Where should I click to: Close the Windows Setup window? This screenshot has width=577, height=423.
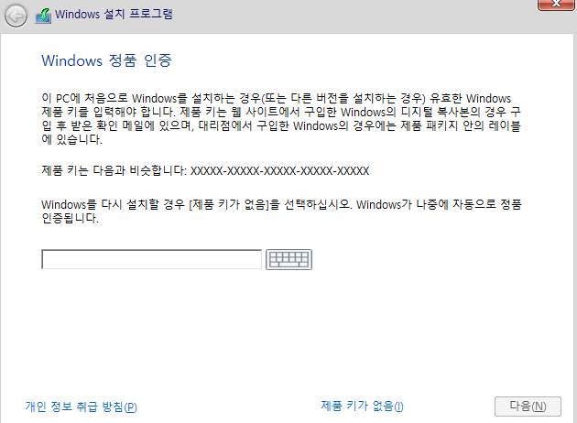point(556,5)
